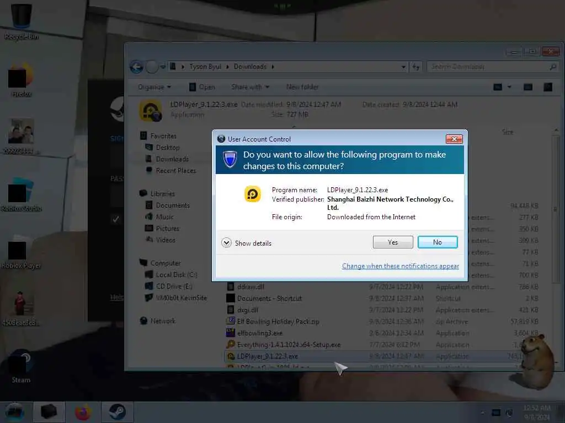
Task: Open the Organize menu in Explorer
Action: point(154,87)
